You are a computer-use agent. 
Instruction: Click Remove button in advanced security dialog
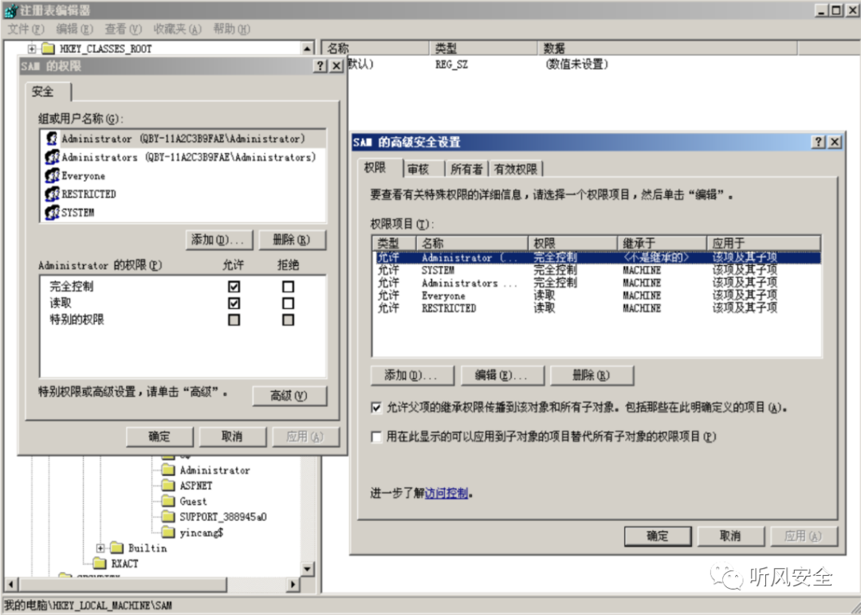coord(592,375)
